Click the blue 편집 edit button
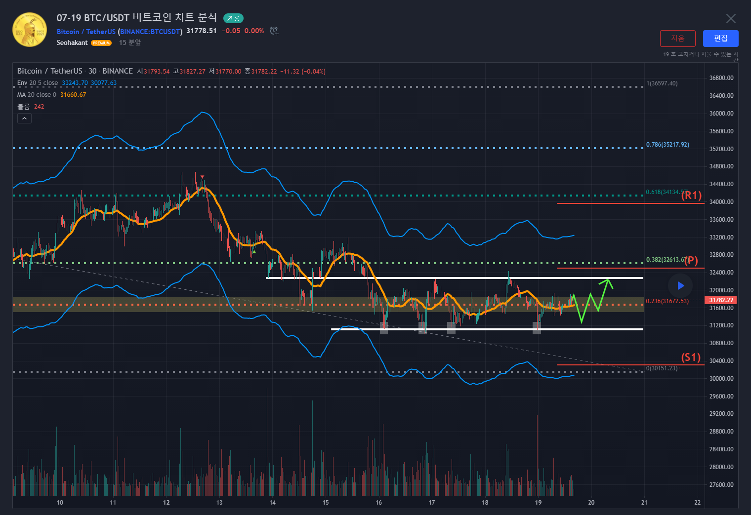 (720, 39)
